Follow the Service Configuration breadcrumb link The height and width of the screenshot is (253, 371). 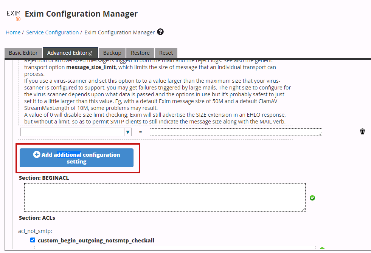point(52,32)
